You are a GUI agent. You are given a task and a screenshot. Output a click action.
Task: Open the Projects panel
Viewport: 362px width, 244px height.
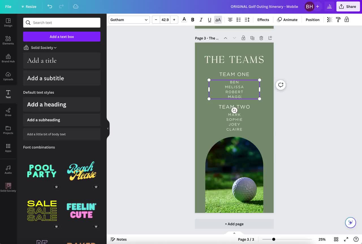coord(8,130)
